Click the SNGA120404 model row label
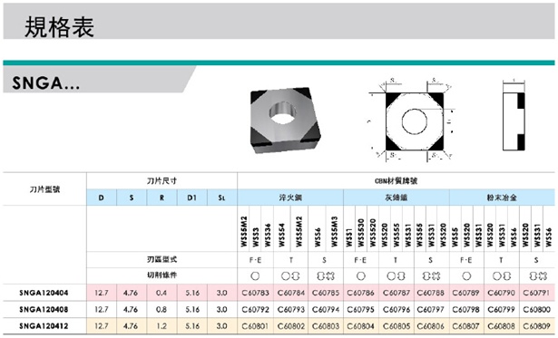Screen dimensions: 558x338 click(44, 293)
